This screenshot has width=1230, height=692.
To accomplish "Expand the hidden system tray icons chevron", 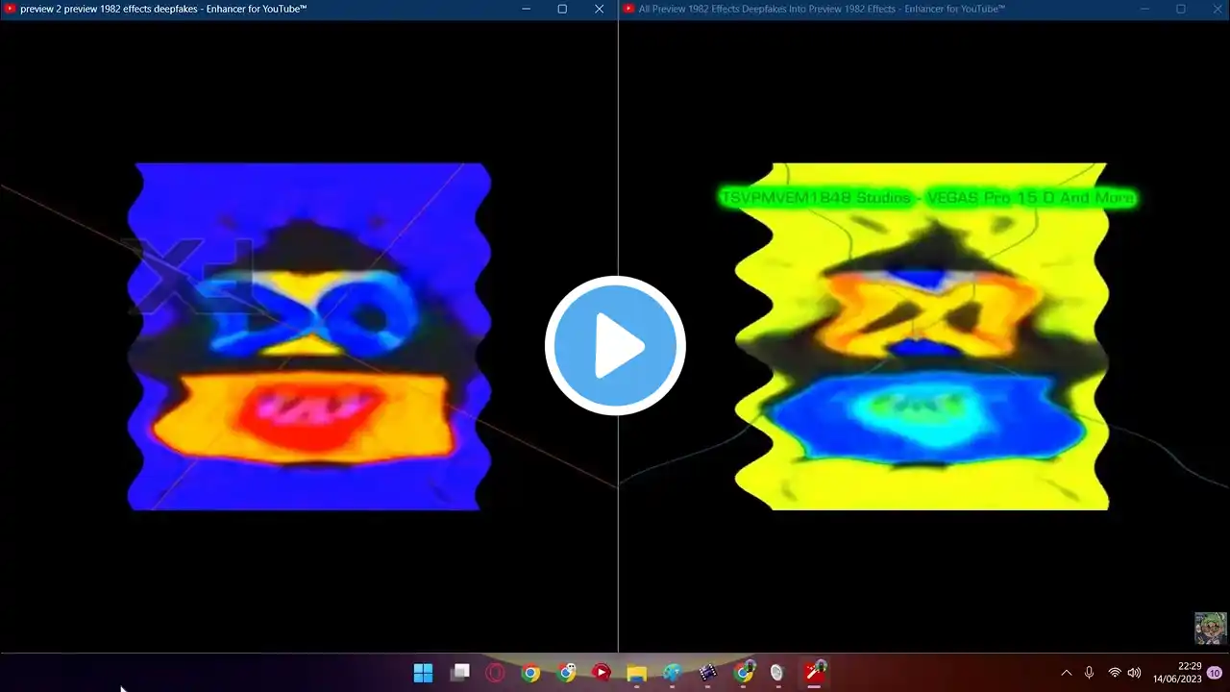I will [1066, 673].
